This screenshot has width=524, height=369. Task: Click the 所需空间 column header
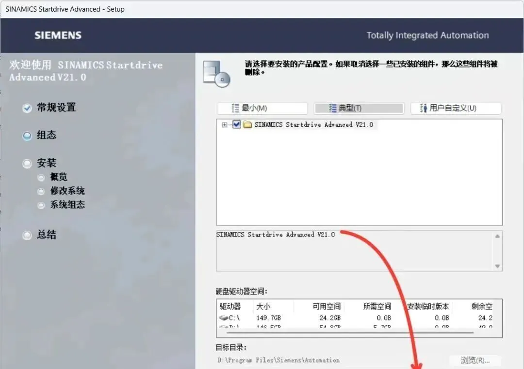click(x=377, y=306)
